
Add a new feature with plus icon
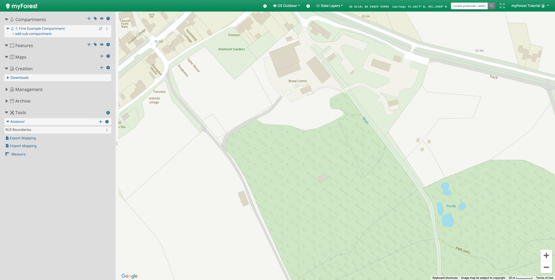pos(89,45)
